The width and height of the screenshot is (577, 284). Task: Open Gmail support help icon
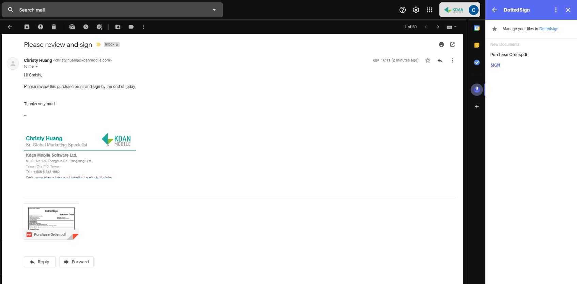click(x=403, y=10)
